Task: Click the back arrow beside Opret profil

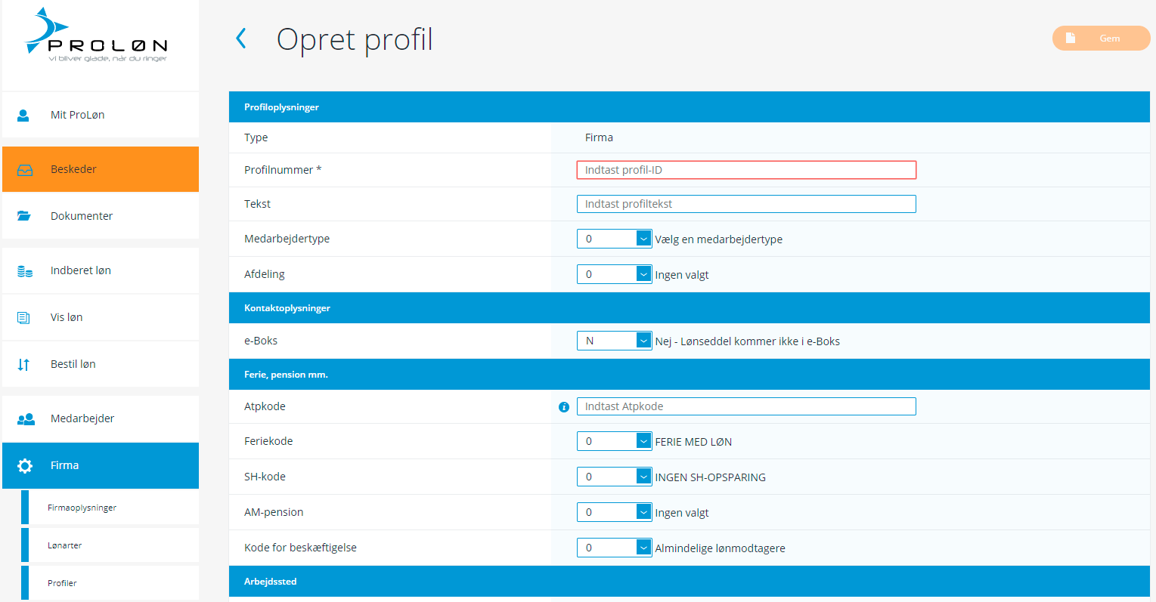Action: pyautogui.click(x=241, y=39)
